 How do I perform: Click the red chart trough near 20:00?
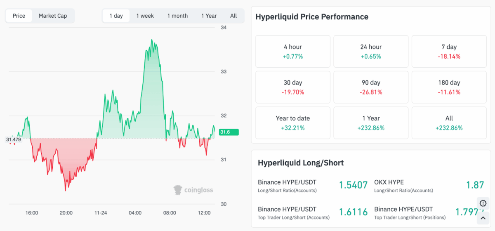(x=65, y=190)
